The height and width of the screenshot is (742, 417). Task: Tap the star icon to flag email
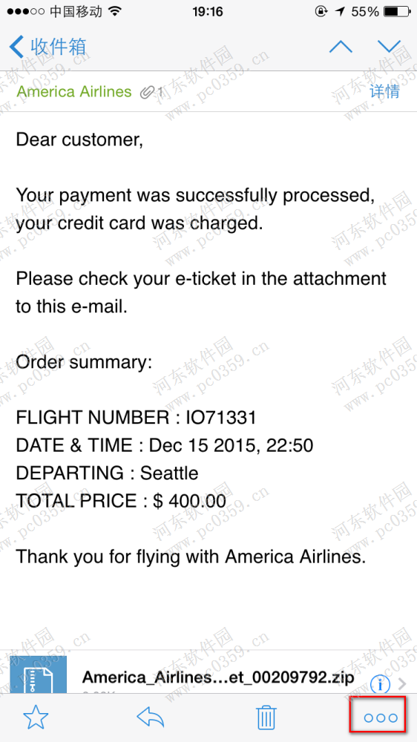click(x=36, y=718)
